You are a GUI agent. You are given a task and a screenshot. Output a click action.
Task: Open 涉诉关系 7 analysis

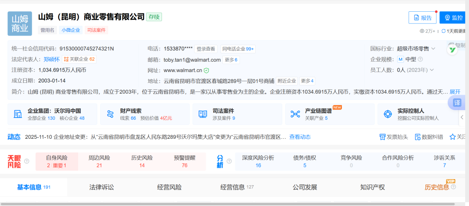[445, 161]
